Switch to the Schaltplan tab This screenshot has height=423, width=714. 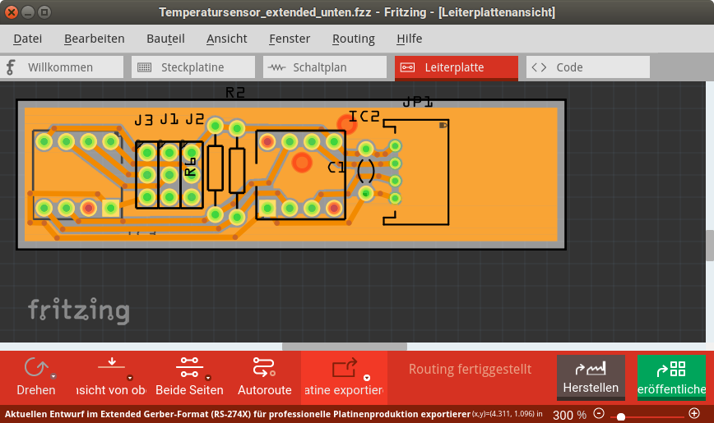pos(324,67)
